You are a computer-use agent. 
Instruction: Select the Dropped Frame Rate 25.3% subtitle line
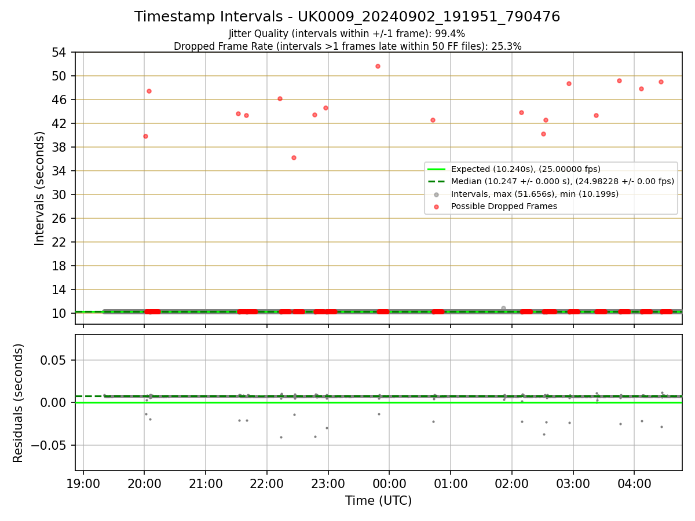(x=348, y=46)
